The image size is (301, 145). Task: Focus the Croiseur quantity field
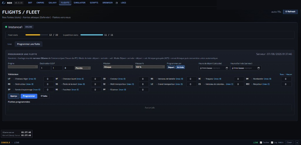pyautogui.click(x=144, y=79)
